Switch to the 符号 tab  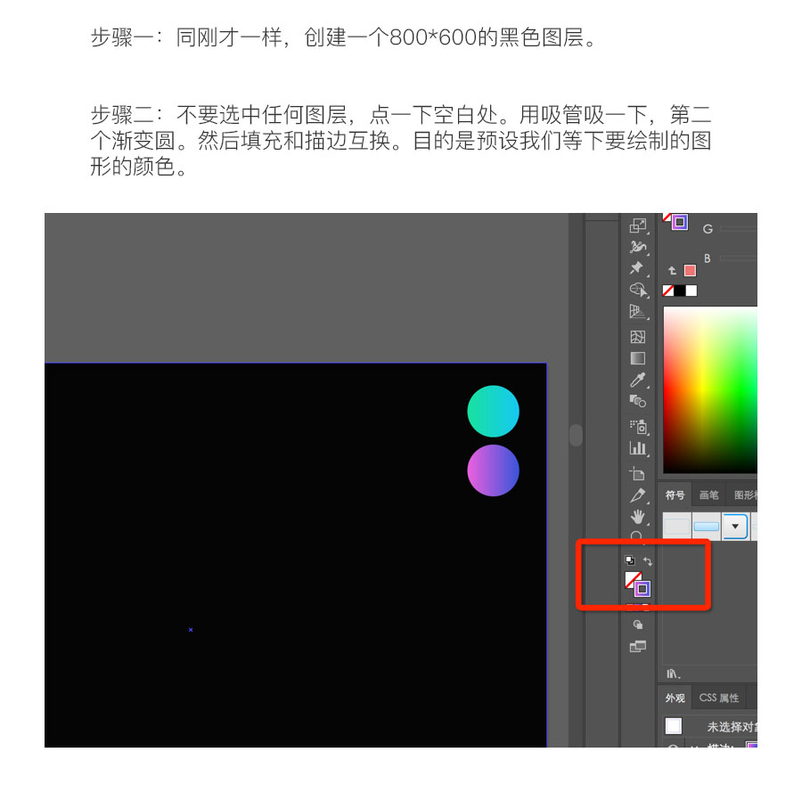(675, 495)
